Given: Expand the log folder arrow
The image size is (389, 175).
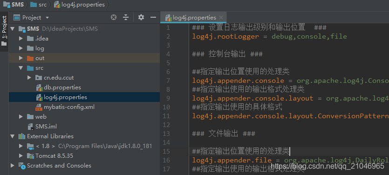Looking at the screenshot, I should click(x=21, y=48).
